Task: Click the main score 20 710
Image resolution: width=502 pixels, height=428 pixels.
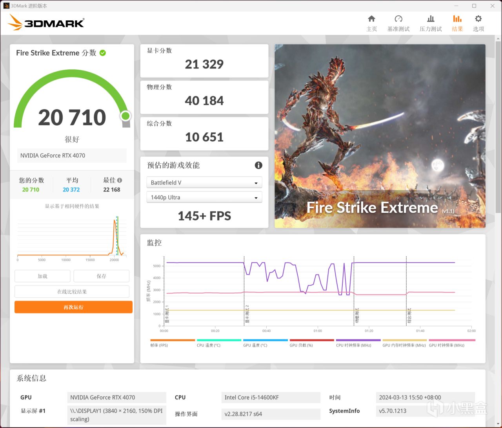Action: pos(72,117)
